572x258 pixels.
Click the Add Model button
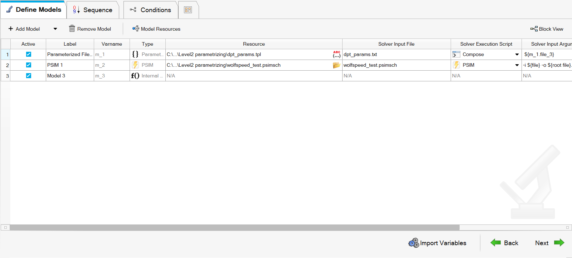(x=24, y=29)
